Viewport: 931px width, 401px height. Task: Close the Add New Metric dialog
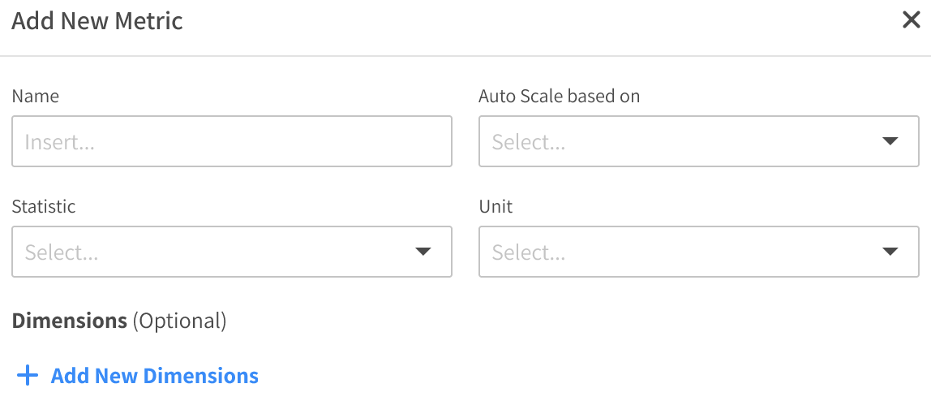point(911,21)
